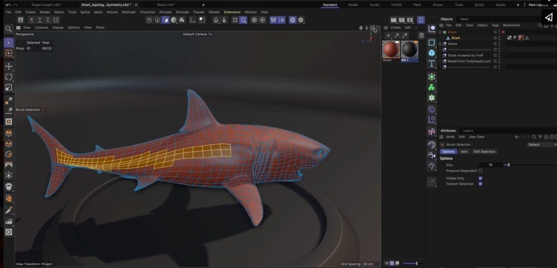Click the Axis button in Attributes

tap(464, 151)
